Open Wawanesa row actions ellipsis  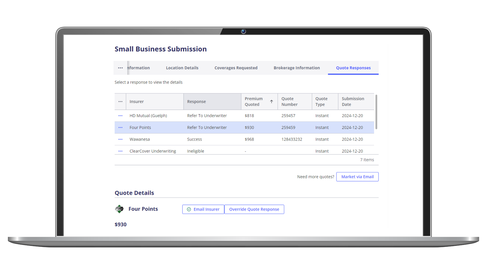click(x=120, y=139)
